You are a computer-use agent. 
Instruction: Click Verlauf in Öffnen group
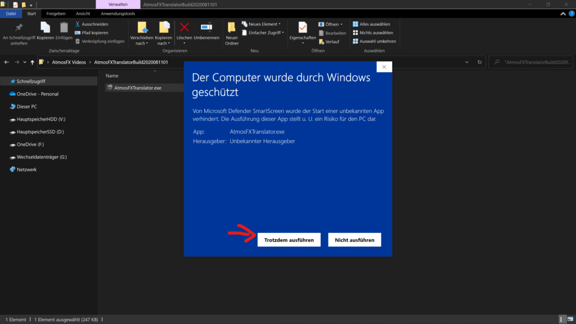pyautogui.click(x=328, y=42)
